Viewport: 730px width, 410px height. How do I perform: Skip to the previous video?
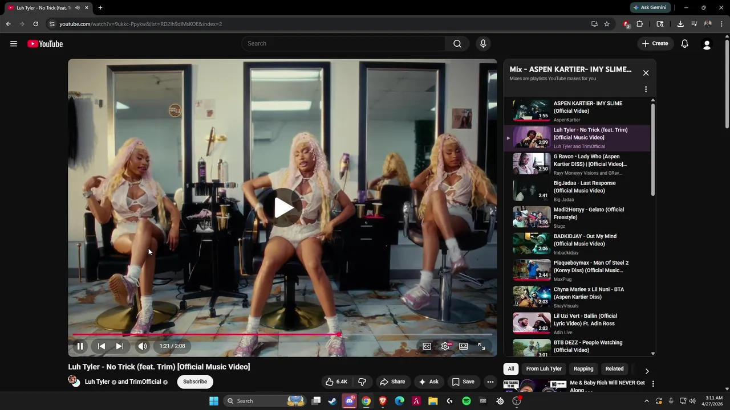coord(101,346)
